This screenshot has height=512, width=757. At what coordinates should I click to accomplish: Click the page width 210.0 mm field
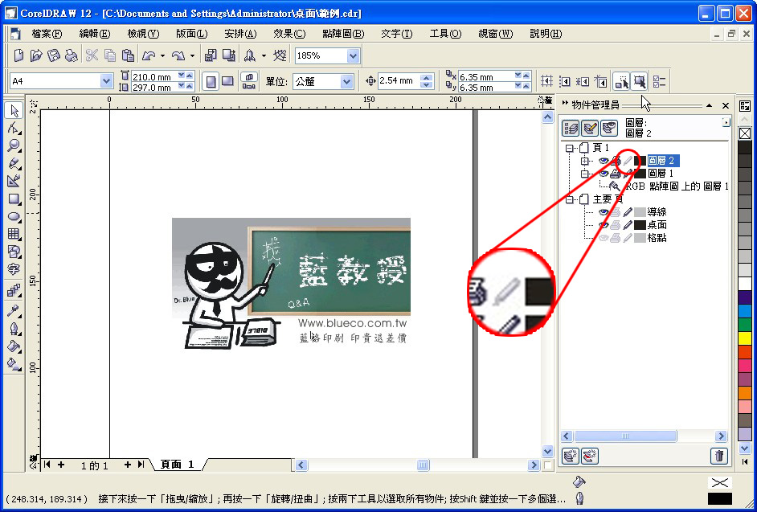[154, 76]
